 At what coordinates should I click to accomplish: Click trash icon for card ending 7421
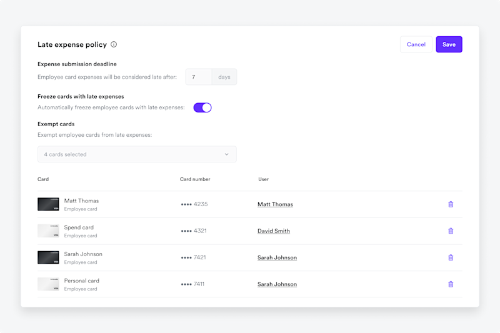(451, 257)
